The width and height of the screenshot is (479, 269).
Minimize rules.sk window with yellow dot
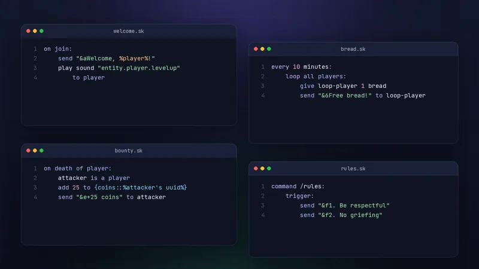click(x=262, y=169)
